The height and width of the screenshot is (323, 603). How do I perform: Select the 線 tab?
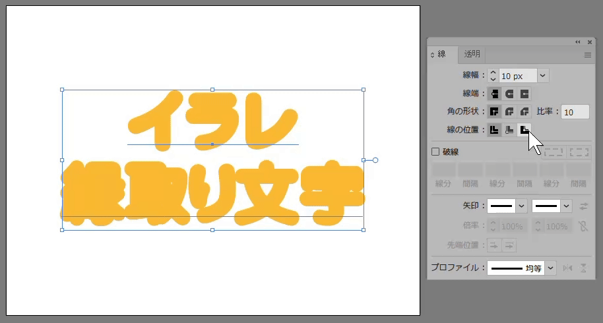click(442, 55)
